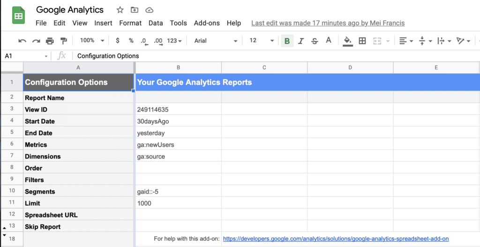Click the Google Analytics document title
This screenshot has width=480, height=247.
point(70,10)
